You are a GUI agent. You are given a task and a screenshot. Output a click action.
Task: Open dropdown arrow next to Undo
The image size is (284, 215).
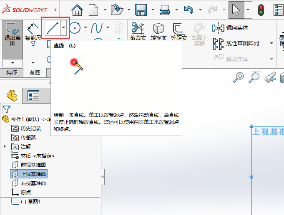coord(200,10)
